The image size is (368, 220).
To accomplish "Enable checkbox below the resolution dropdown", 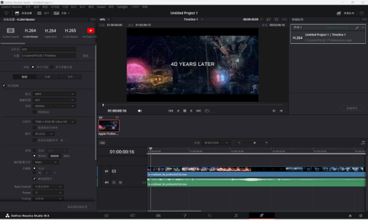I will click(35, 128).
